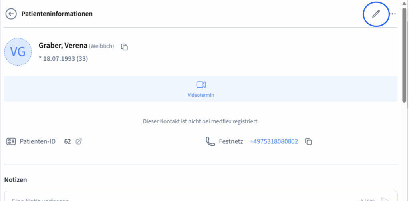Screen dimensions: 409x201
Task: Focus the note text input field
Action: point(183,196)
